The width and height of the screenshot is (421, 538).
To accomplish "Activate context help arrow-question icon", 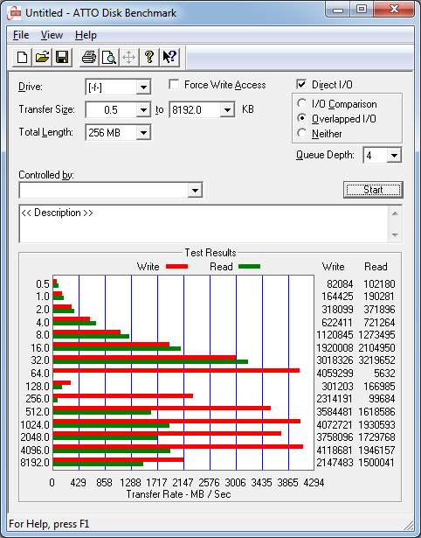I will pos(169,58).
